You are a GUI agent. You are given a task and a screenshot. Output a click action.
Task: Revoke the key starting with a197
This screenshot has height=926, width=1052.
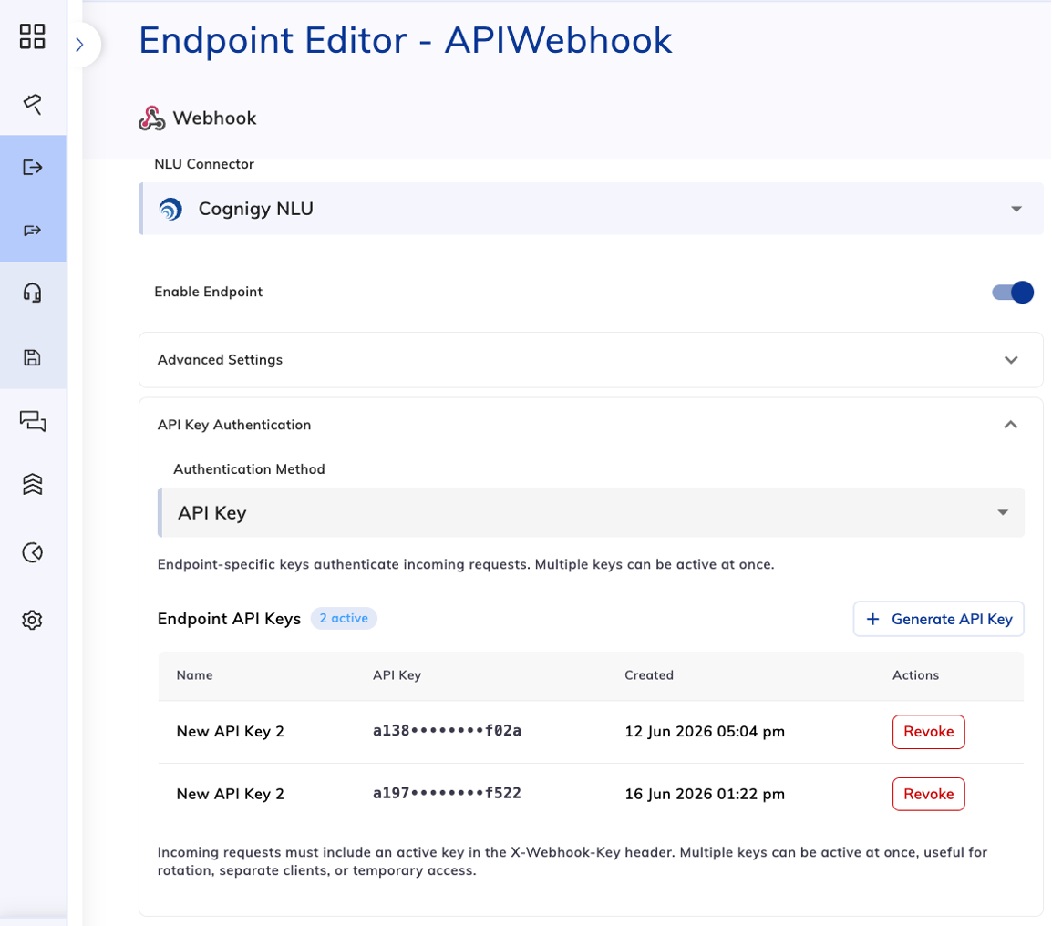click(929, 794)
